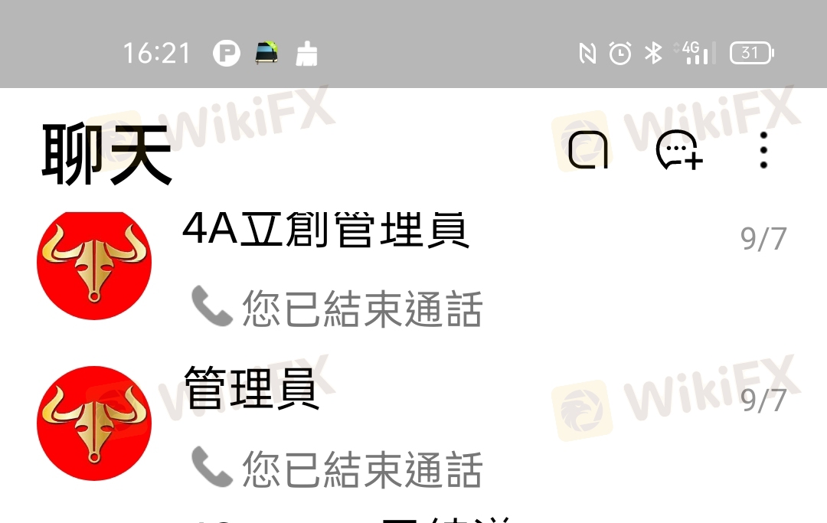
Task: Start a new chat with speech bubble plus
Action: coord(679,150)
